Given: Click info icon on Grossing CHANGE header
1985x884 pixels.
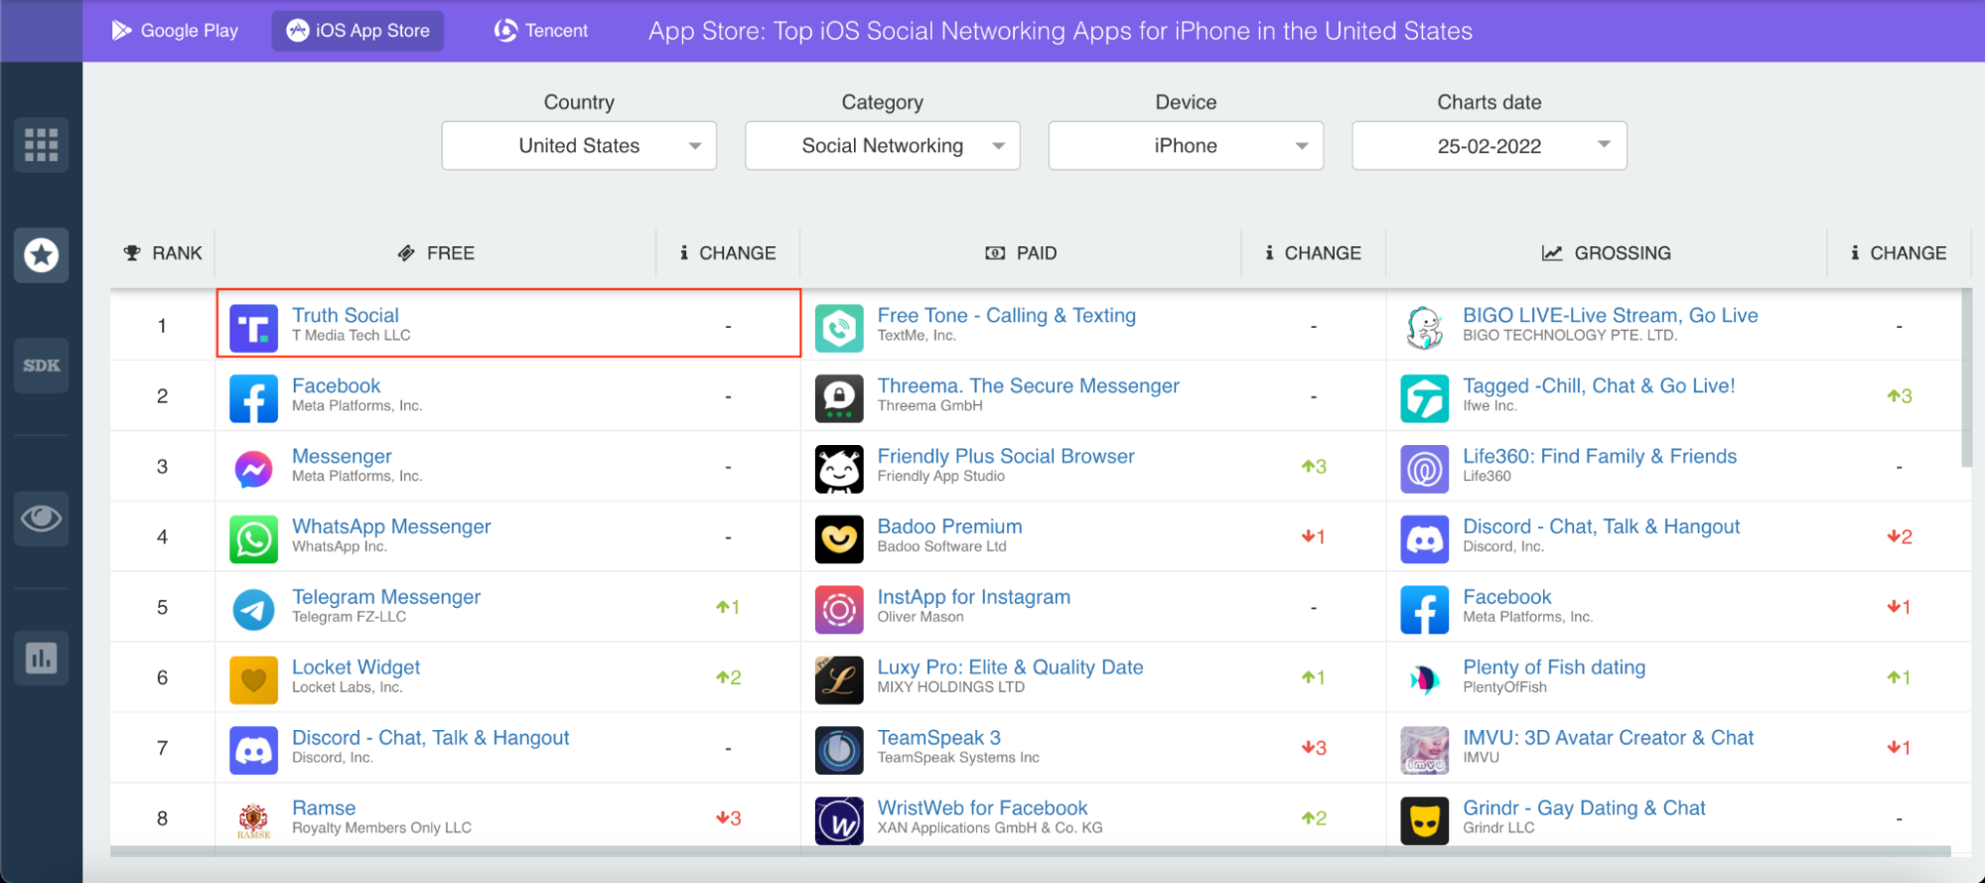Looking at the screenshot, I should point(1855,253).
